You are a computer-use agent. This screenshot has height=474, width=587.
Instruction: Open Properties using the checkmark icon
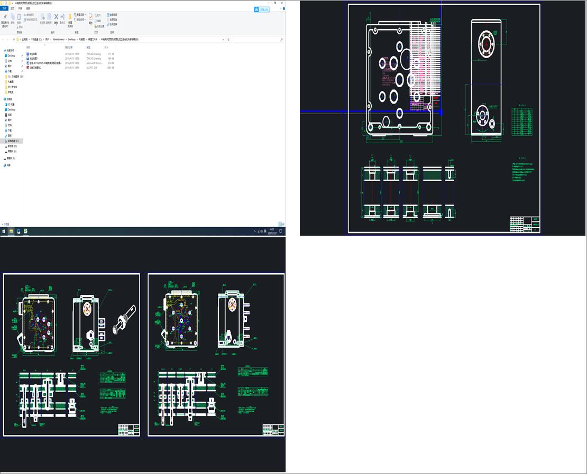90,17
